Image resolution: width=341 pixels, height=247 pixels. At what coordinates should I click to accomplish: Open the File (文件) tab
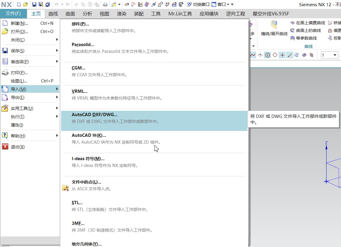tap(13, 14)
